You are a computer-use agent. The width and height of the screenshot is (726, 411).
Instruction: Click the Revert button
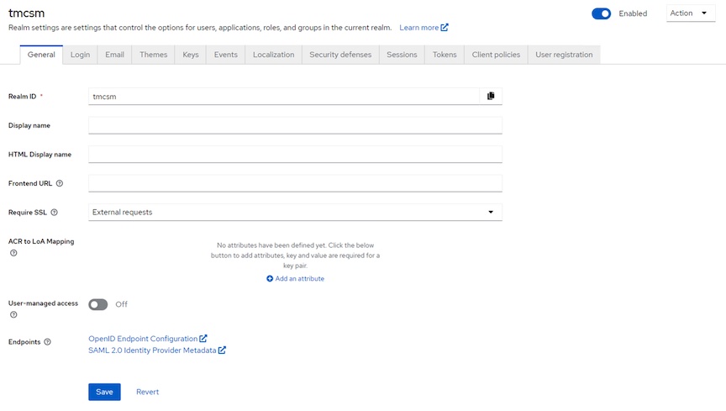click(147, 392)
